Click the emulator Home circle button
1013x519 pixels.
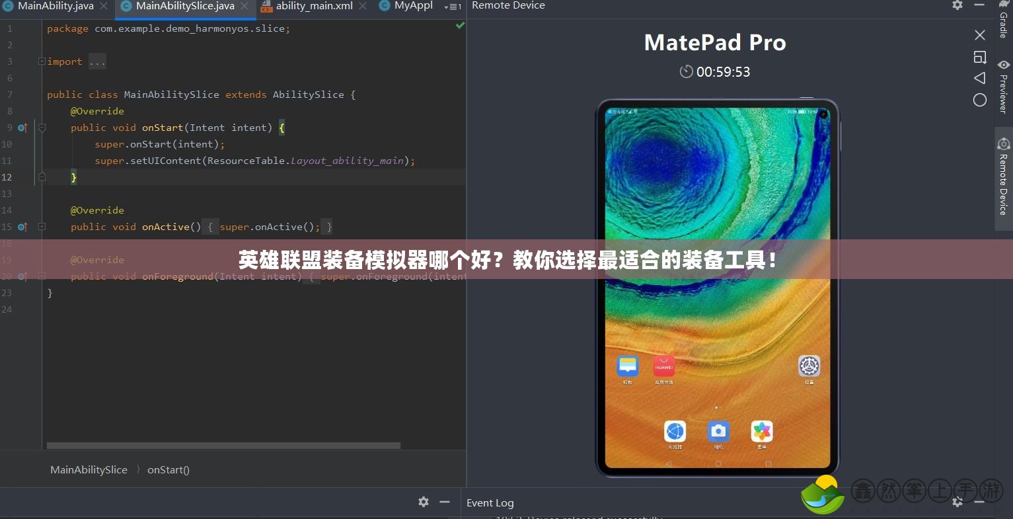[x=980, y=100]
